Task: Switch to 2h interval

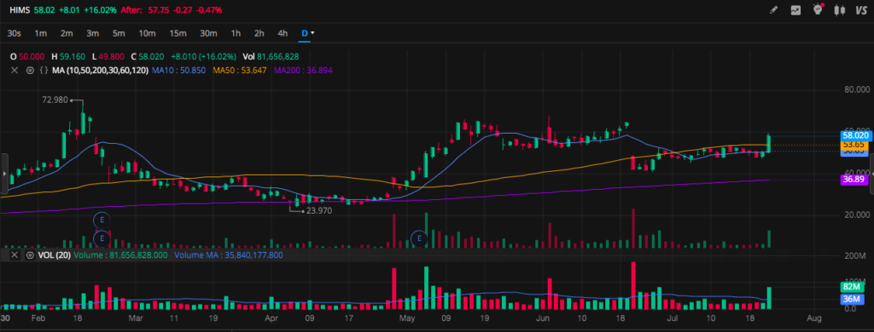Action: [x=259, y=33]
